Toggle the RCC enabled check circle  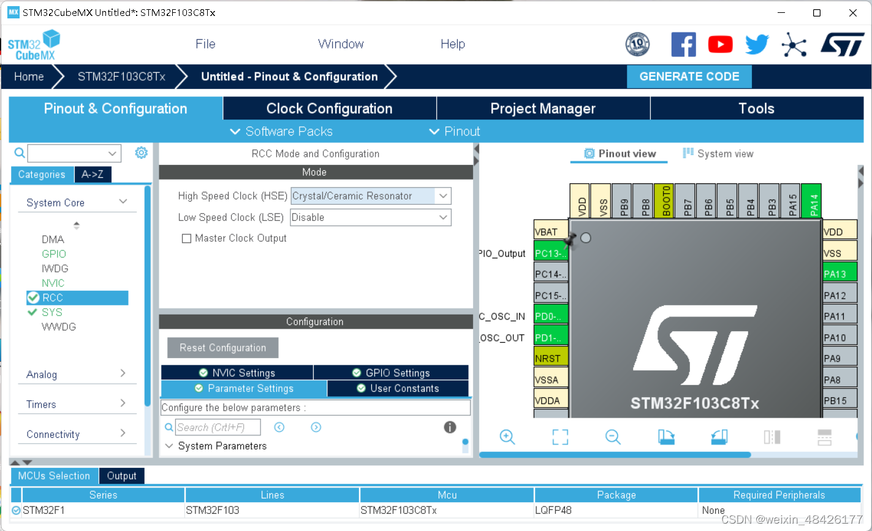pyautogui.click(x=33, y=297)
